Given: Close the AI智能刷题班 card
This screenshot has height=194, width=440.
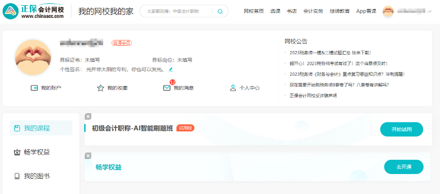Looking at the screenshot, I should click(x=88, y=117).
